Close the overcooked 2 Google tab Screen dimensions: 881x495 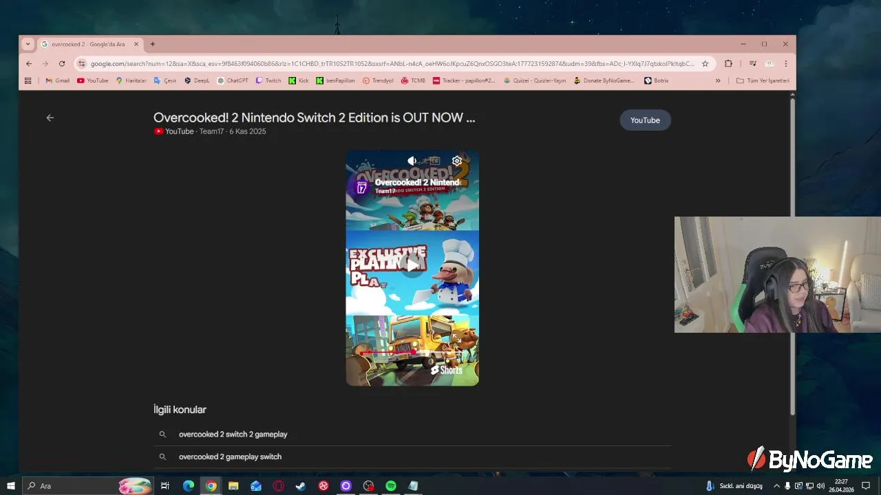136,44
